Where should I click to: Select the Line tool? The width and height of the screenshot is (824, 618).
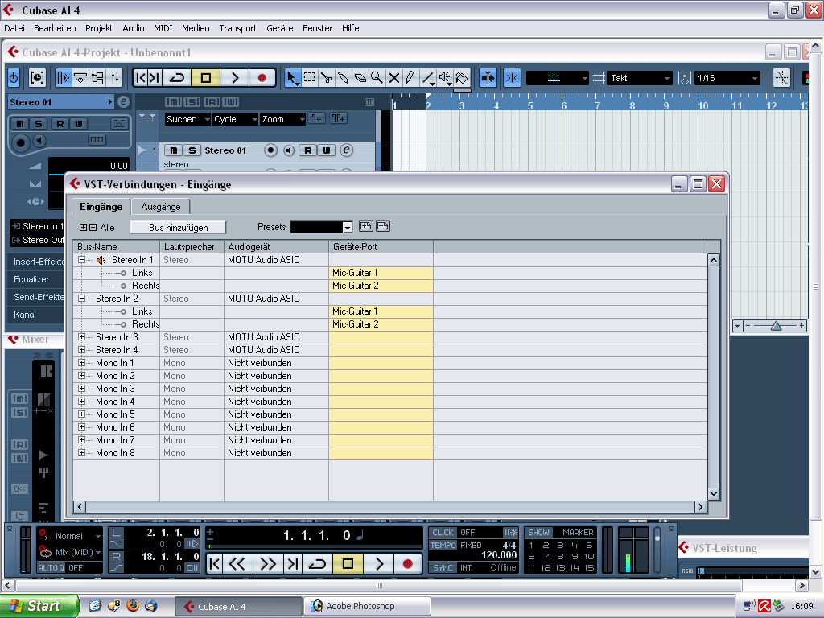428,78
